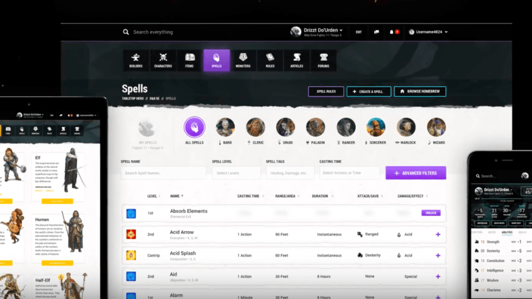Switch to Abilities tab on phone
Image resolution: width=532 pixels, height=299 pixels.
[x=507, y=232]
